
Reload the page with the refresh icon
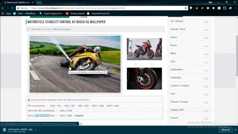point(12,8)
